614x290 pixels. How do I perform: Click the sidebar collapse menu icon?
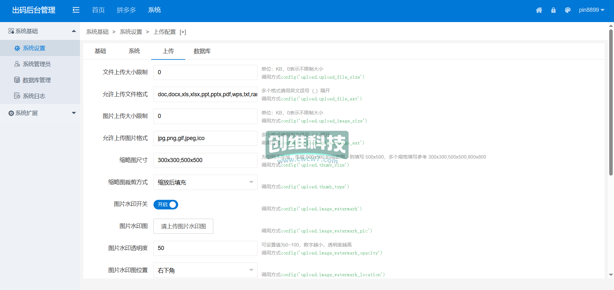(76, 10)
